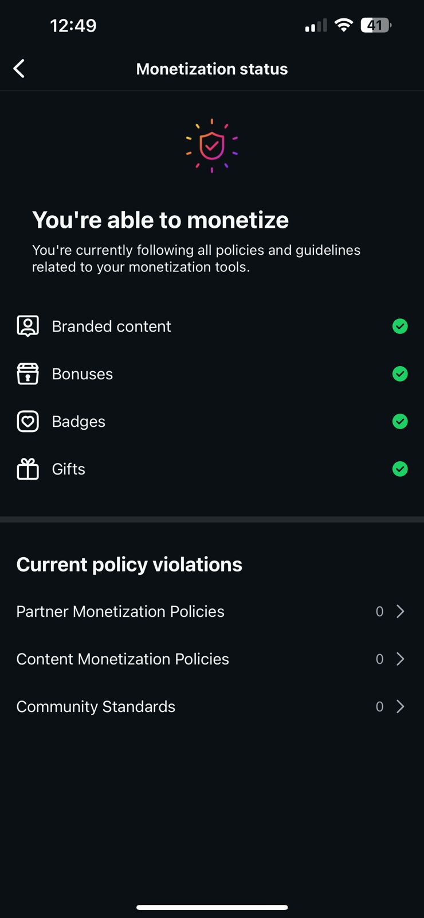Tap the green check beside Gifts
The width and height of the screenshot is (424, 918).
[400, 469]
